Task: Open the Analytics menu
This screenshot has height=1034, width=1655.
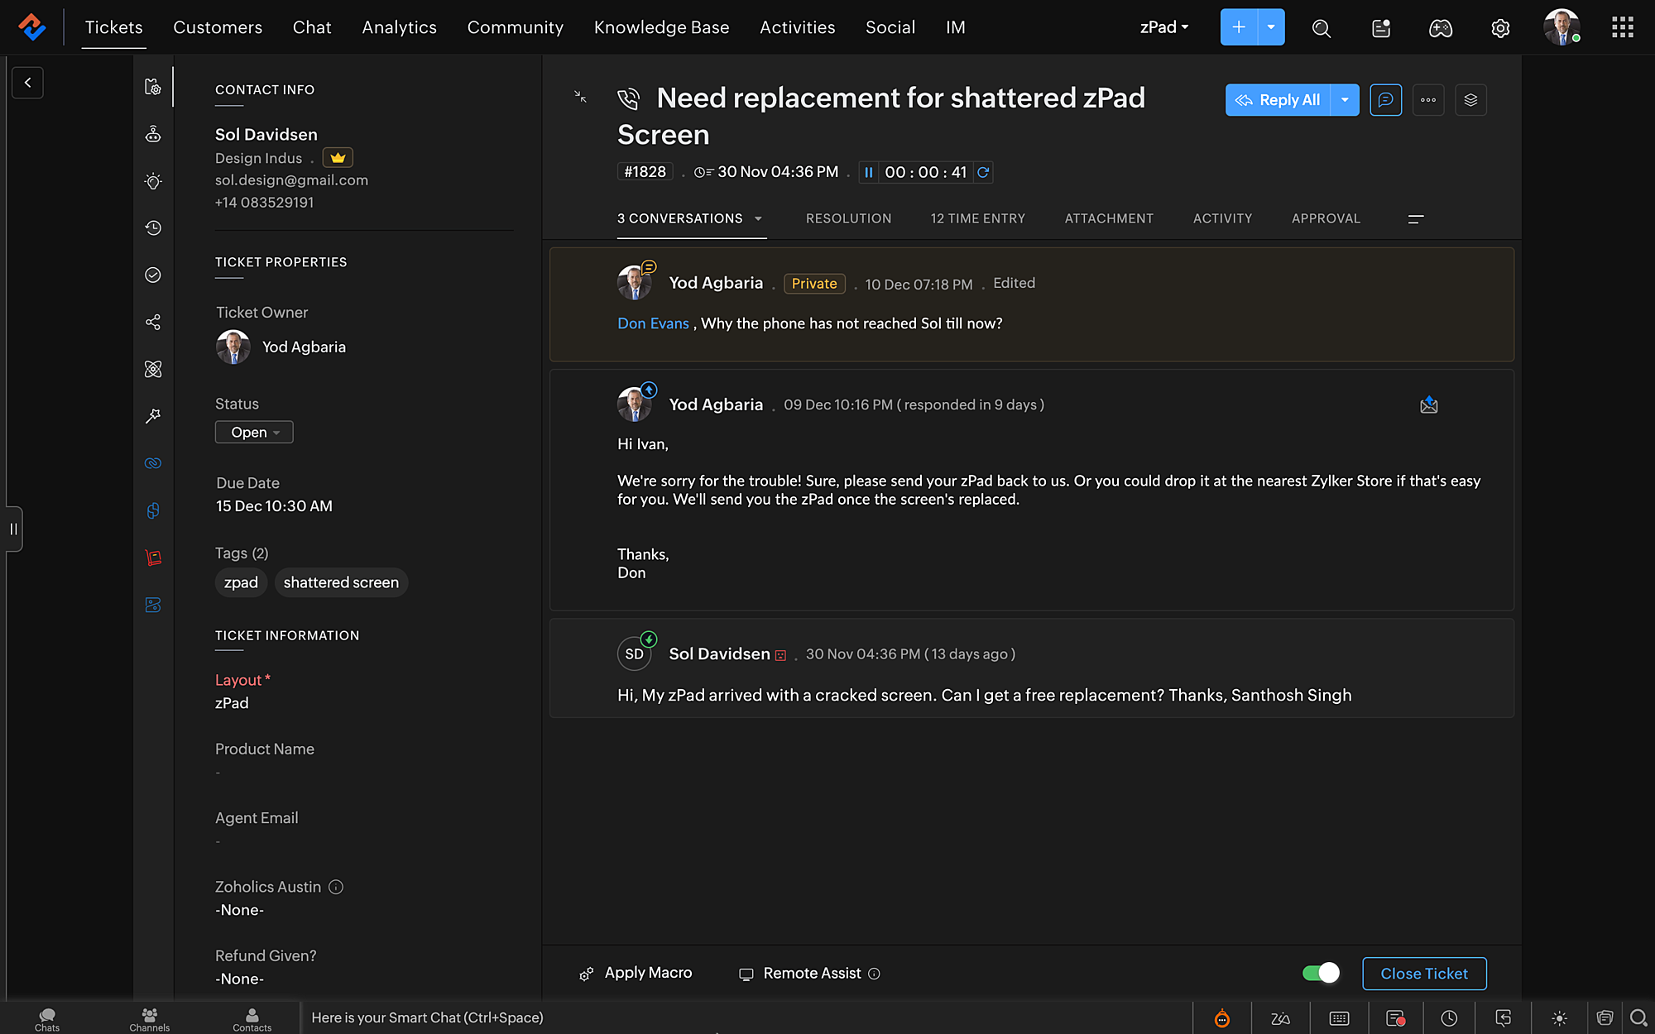Action: click(x=399, y=27)
